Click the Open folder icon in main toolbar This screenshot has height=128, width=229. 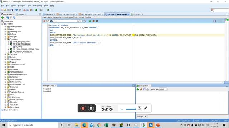[x=5, y=10]
